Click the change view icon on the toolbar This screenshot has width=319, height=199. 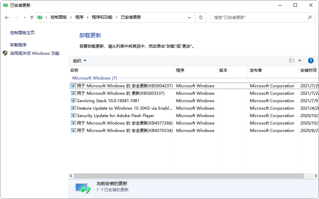tap(291, 60)
